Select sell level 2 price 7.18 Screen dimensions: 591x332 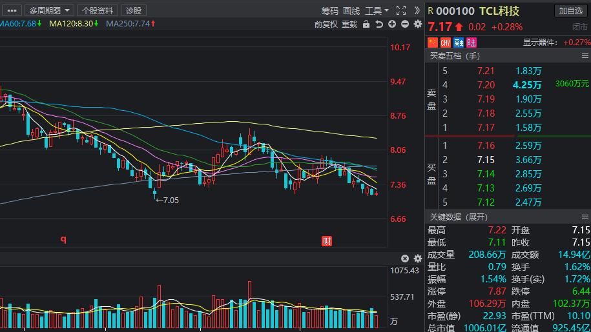(486, 113)
